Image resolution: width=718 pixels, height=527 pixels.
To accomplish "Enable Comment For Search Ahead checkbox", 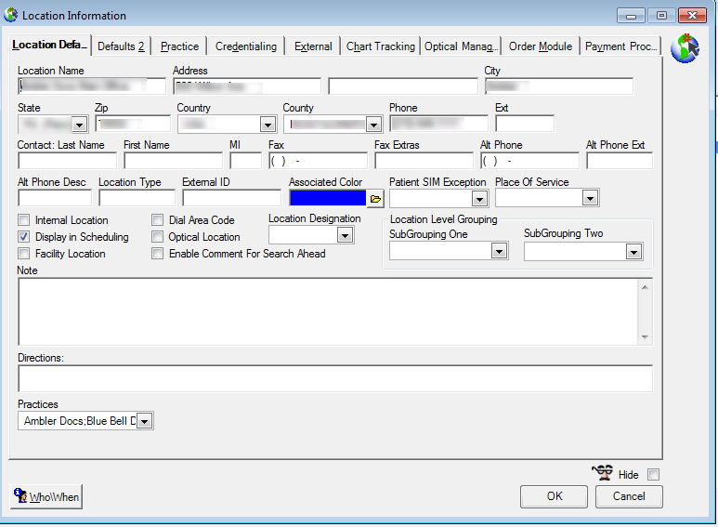I will pyautogui.click(x=158, y=254).
